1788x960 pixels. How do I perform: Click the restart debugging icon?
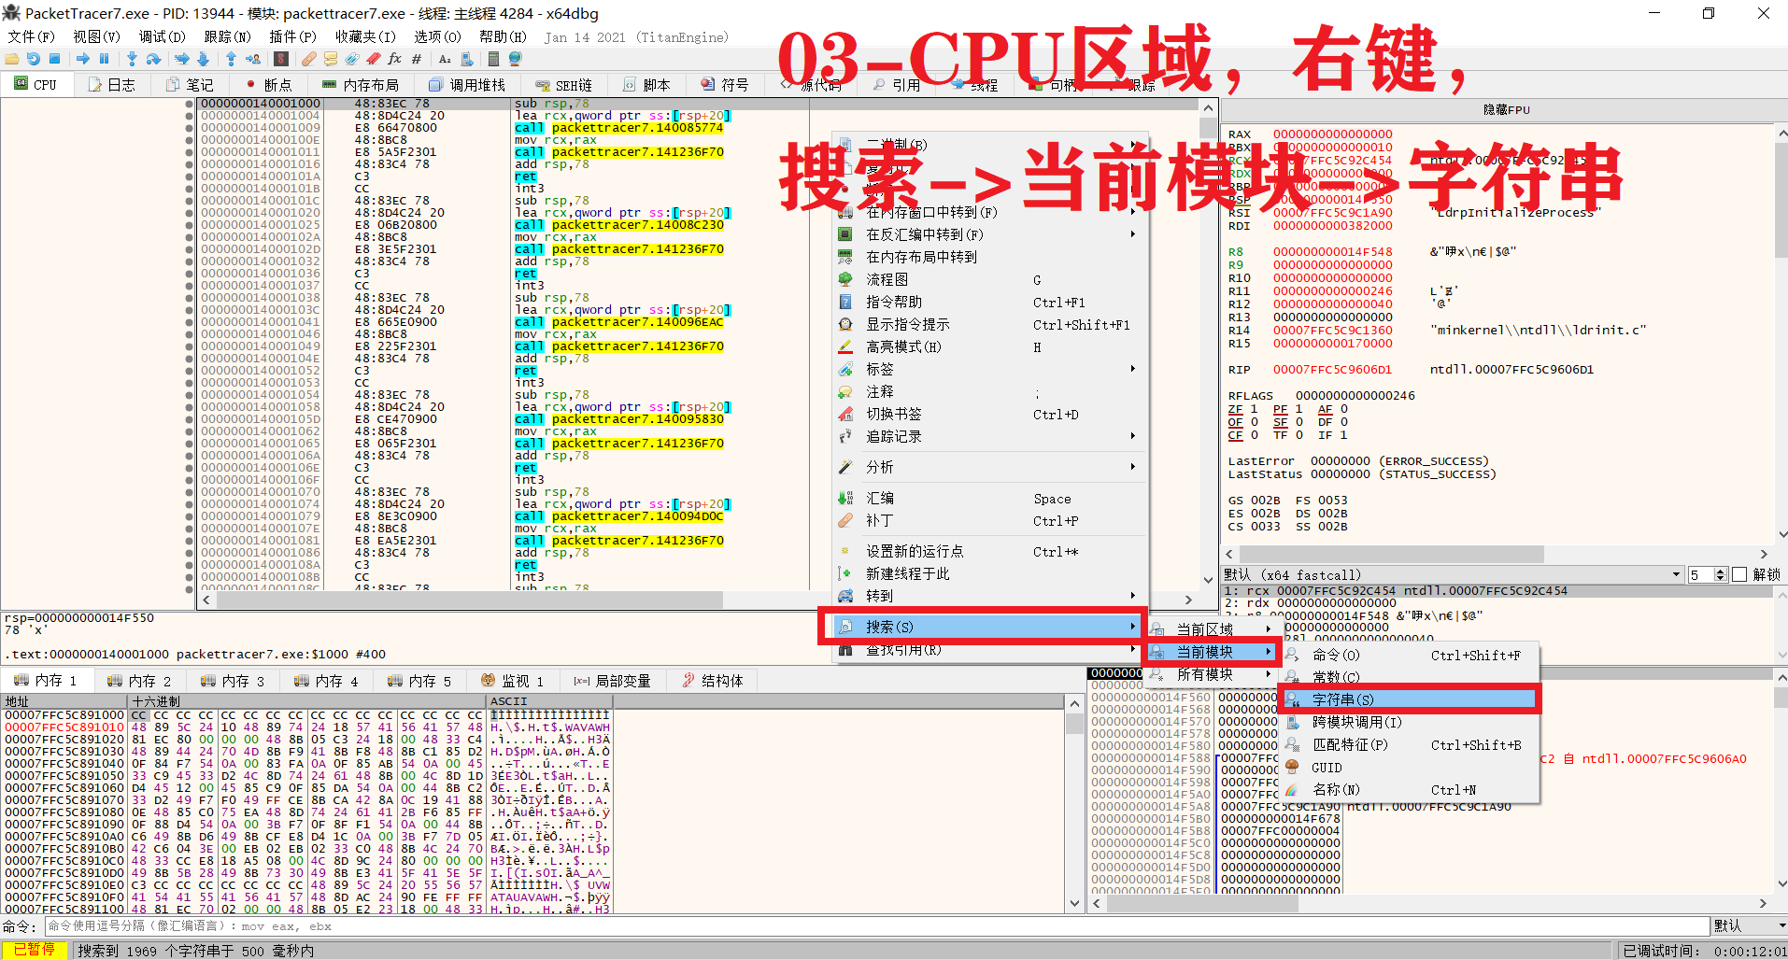point(34,60)
